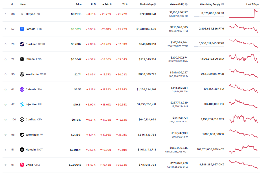The height and width of the screenshot is (173, 266).
Task: Go to the Injective INJ page
Action: point(34,104)
